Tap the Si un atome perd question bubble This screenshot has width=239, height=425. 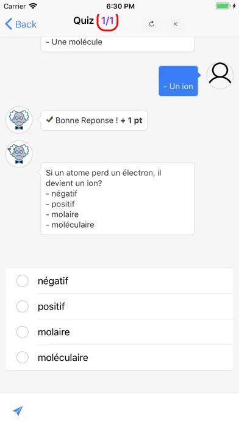pos(118,198)
